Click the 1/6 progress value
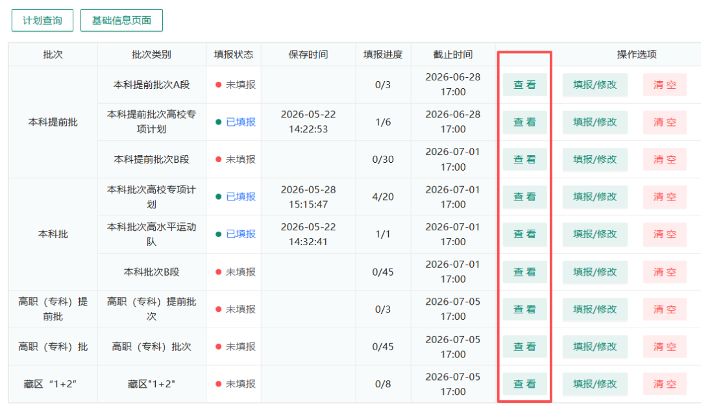The height and width of the screenshot is (408, 701). click(x=383, y=122)
